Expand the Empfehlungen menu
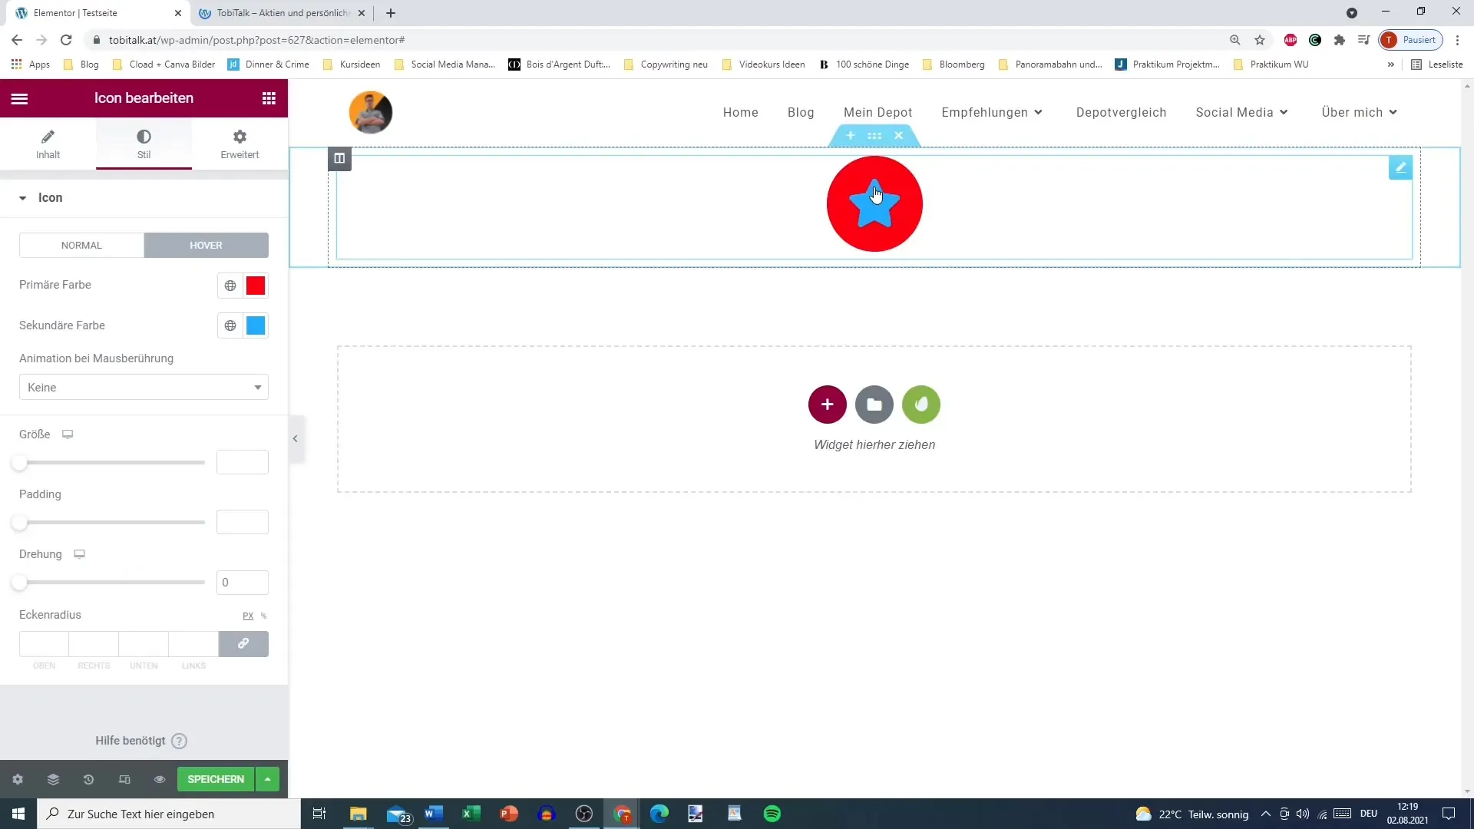The image size is (1474, 829). 992,113
